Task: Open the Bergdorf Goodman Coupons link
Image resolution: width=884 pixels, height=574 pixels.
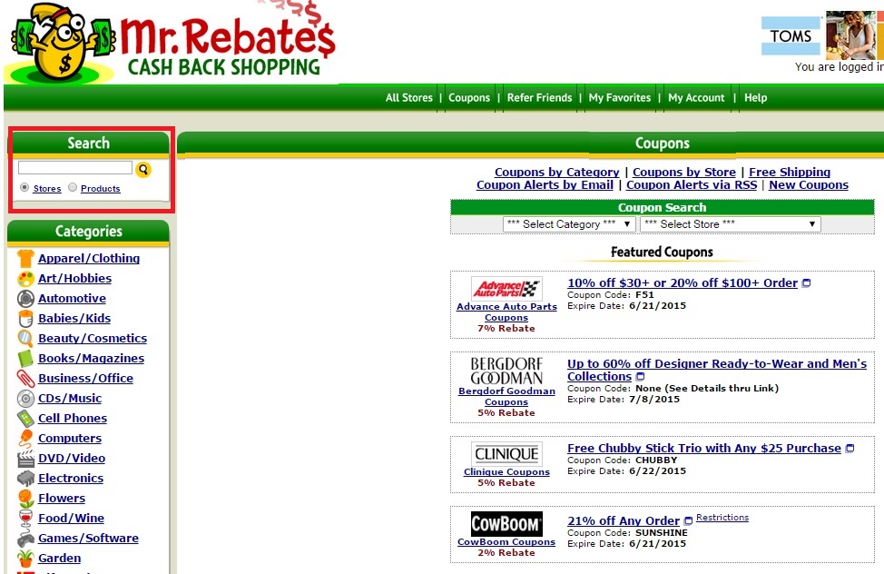Action: coord(506,396)
